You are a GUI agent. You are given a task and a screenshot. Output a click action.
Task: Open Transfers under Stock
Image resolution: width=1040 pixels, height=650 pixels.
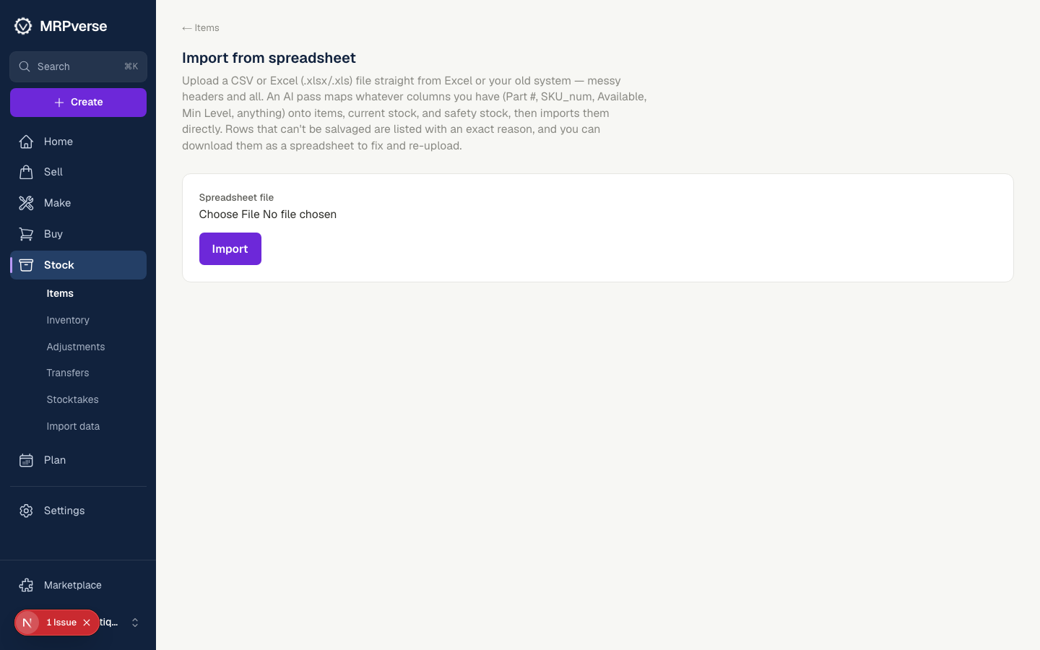pyautogui.click(x=68, y=373)
